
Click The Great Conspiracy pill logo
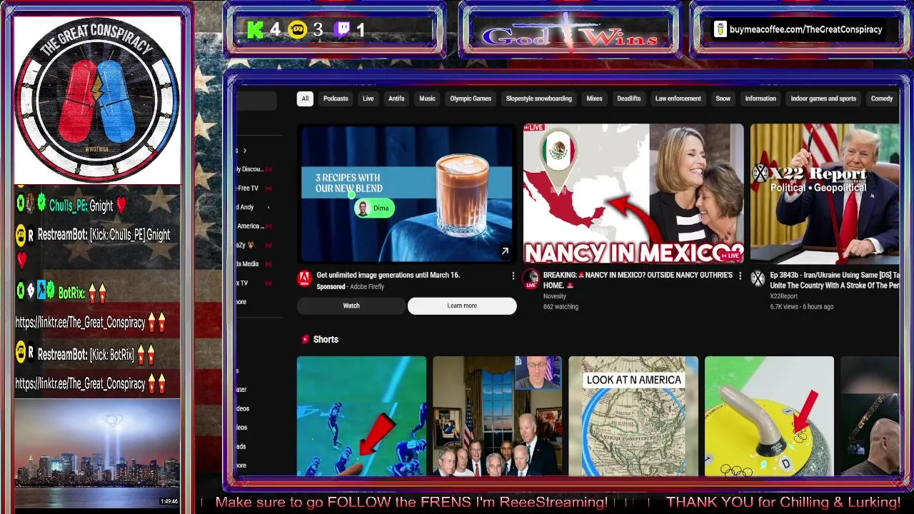tap(97, 101)
